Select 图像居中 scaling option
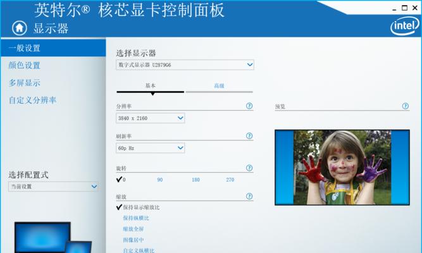 pos(133,240)
